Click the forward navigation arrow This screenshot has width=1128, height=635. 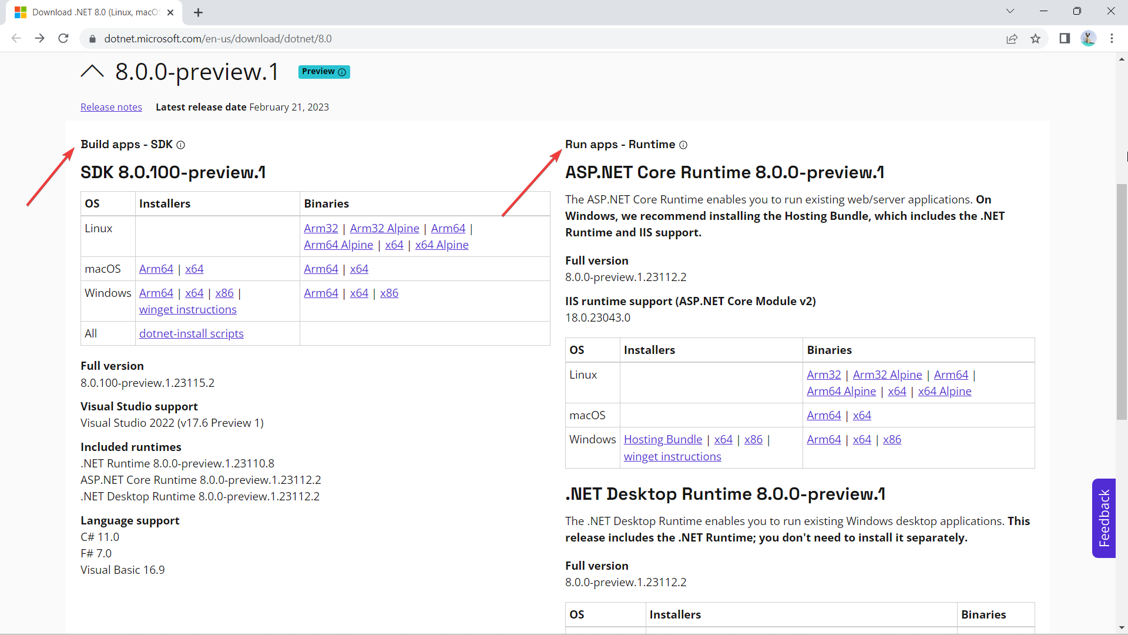pos(39,38)
